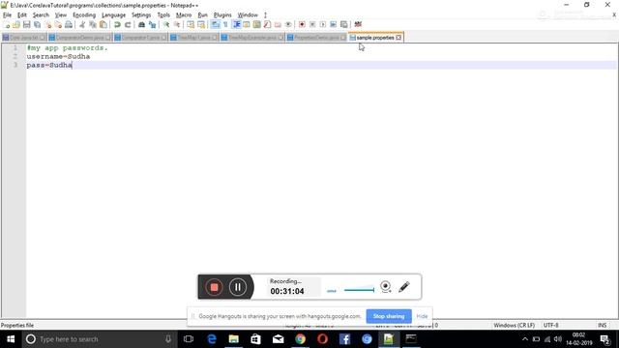Save the current file with toolbar icon

coord(26,24)
